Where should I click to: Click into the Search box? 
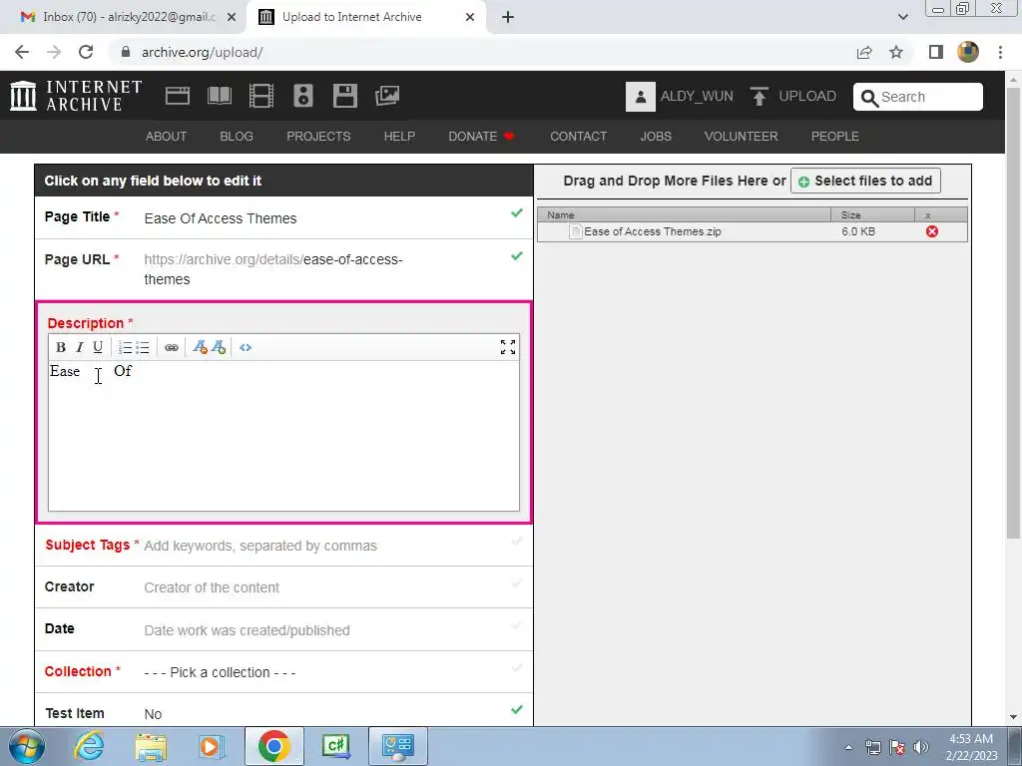coord(918,97)
